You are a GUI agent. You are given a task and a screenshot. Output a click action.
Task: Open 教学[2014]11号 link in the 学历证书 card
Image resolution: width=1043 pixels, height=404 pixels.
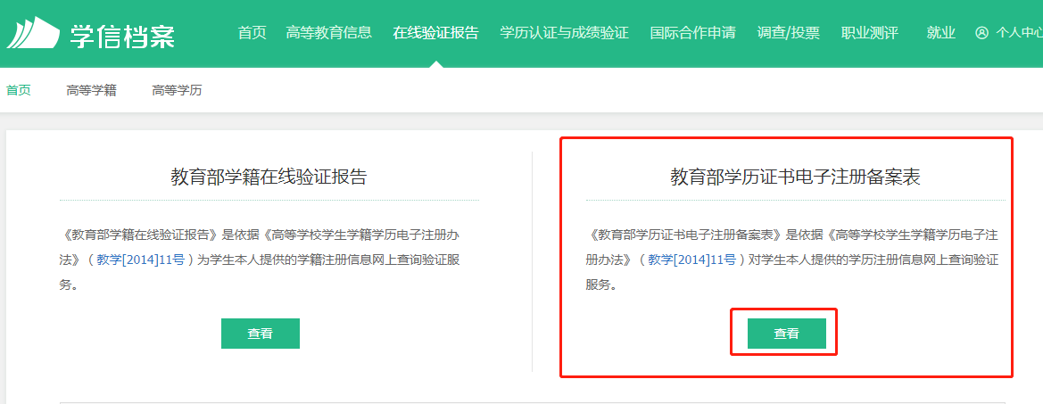(691, 260)
